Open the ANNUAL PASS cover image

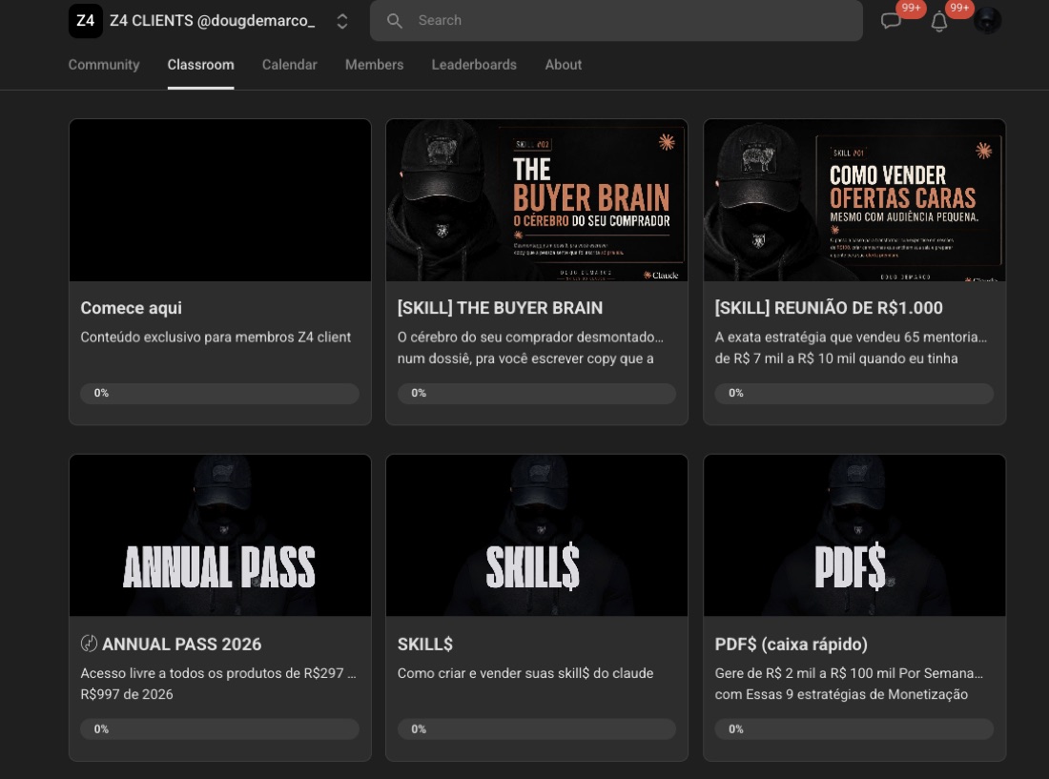click(220, 536)
